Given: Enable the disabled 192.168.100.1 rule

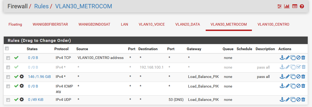Looking at the screenshot, I should pyautogui.click(x=298, y=67).
